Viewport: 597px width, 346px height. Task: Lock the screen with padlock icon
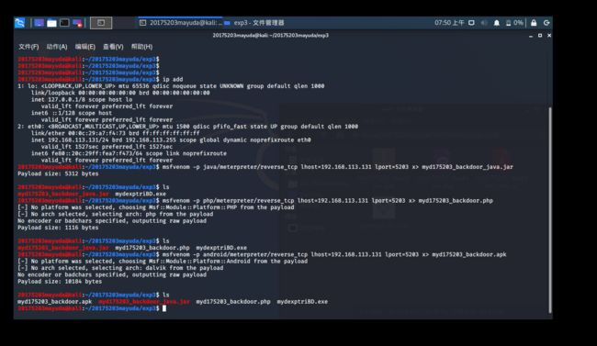(x=534, y=23)
